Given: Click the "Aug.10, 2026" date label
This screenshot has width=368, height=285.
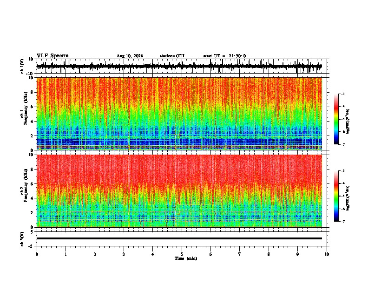Looking at the screenshot, I should (x=130, y=56).
